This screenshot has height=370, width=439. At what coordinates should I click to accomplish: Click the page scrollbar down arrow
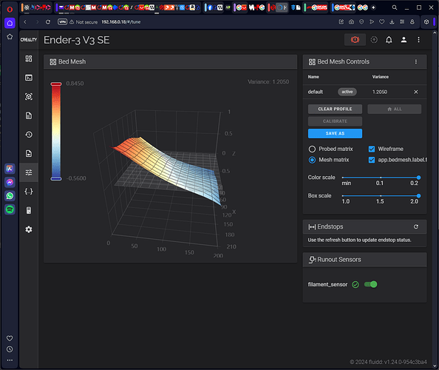click(435, 366)
